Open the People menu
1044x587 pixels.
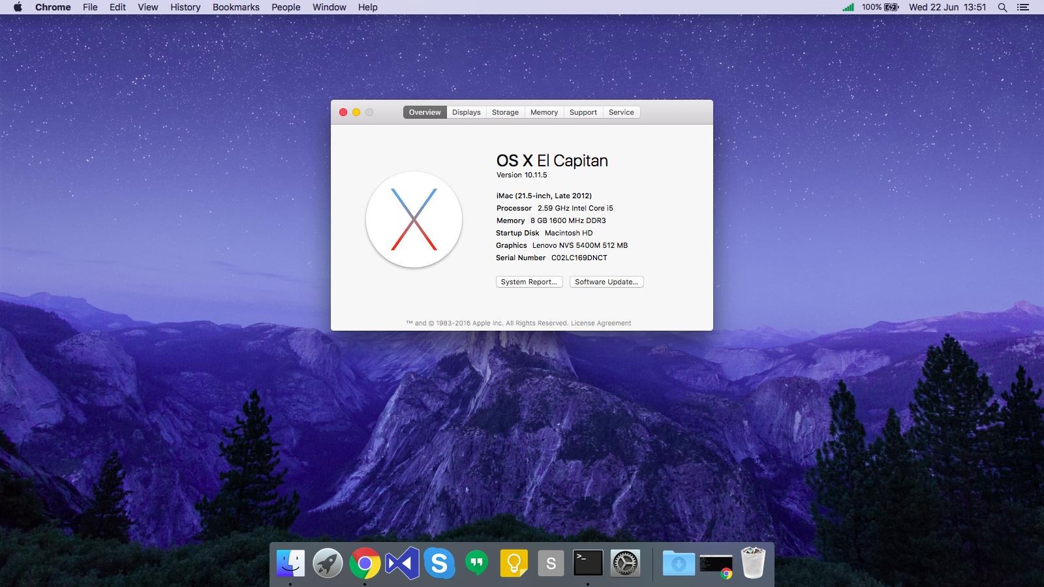coord(286,7)
